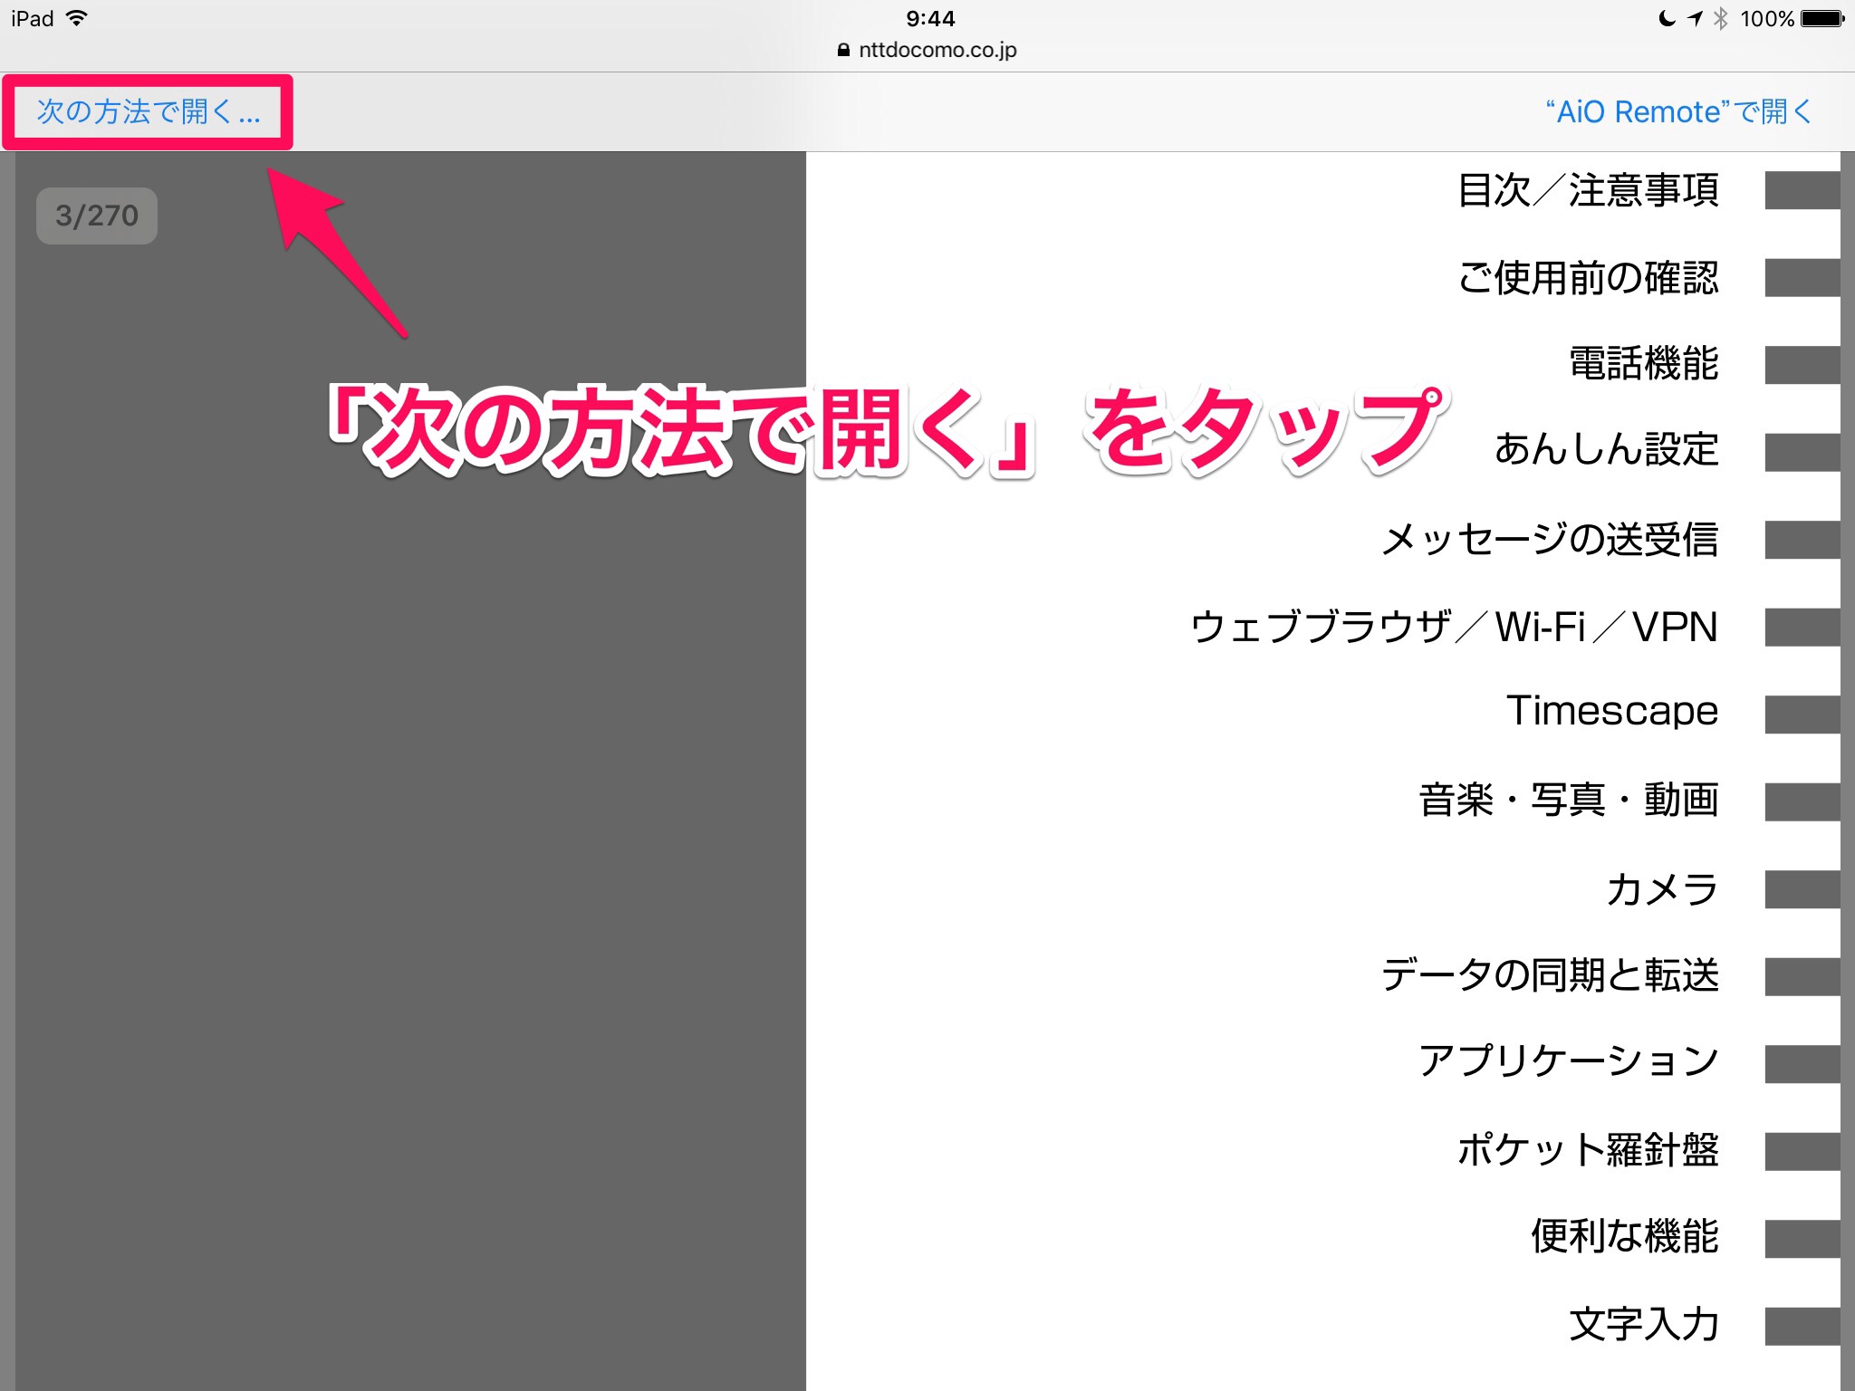This screenshot has height=1391, width=1855.
Task: Tap the location services arrow icon
Action: (1695, 18)
